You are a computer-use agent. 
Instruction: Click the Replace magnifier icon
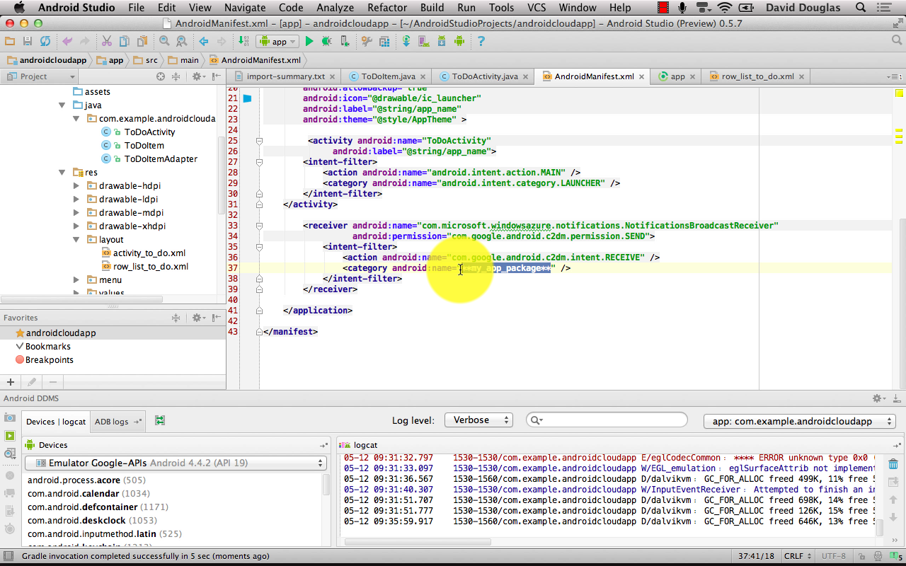[x=181, y=42]
